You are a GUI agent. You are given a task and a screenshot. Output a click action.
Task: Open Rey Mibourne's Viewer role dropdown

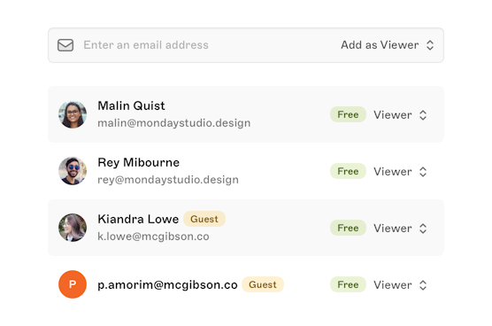(400, 172)
